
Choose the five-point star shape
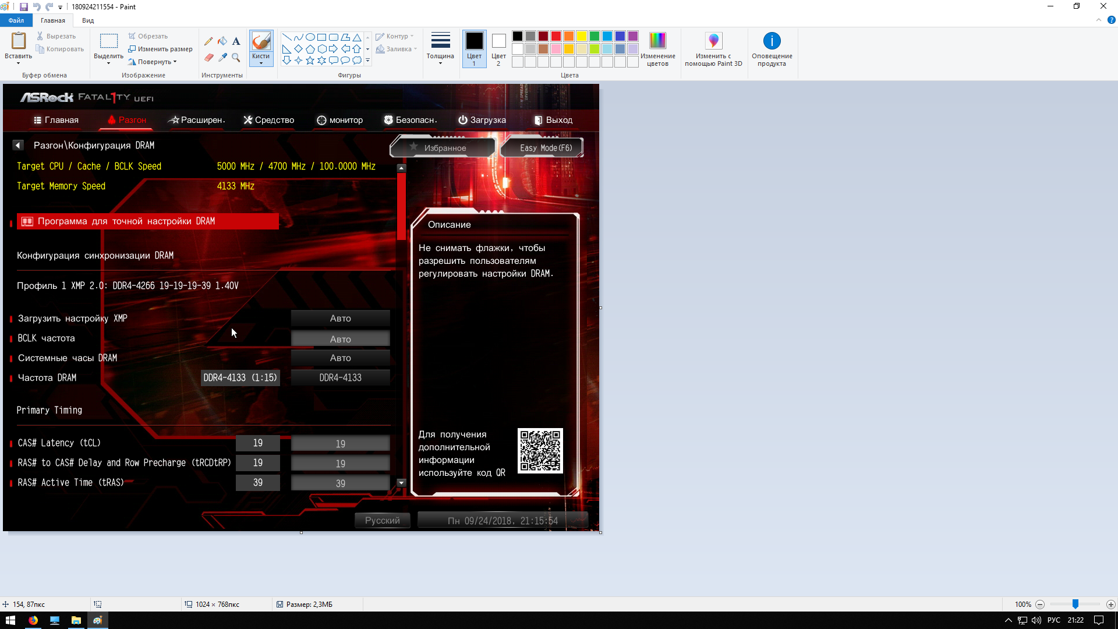point(310,61)
